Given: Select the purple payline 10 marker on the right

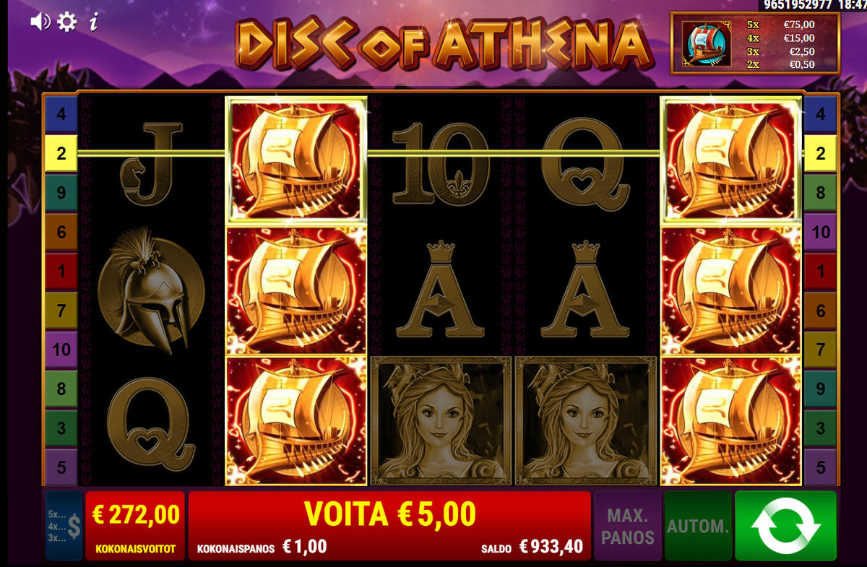Looking at the screenshot, I should pos(821,232).
